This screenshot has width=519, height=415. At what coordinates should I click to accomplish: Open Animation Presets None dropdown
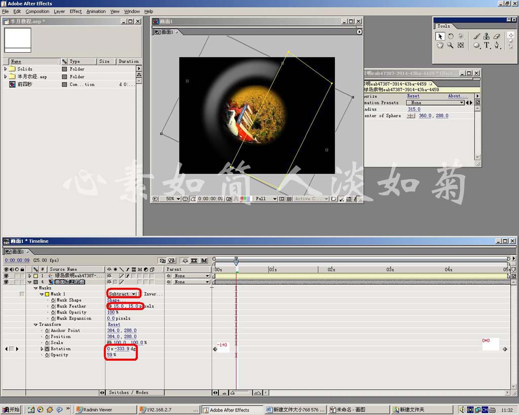435,103
